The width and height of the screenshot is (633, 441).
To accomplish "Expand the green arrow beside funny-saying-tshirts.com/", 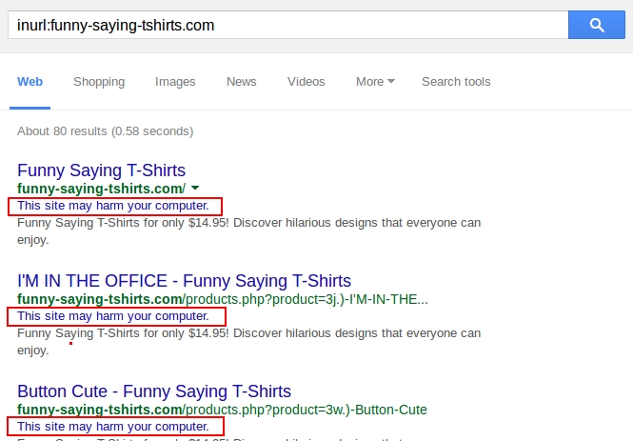I will click(x=195, y=189).
